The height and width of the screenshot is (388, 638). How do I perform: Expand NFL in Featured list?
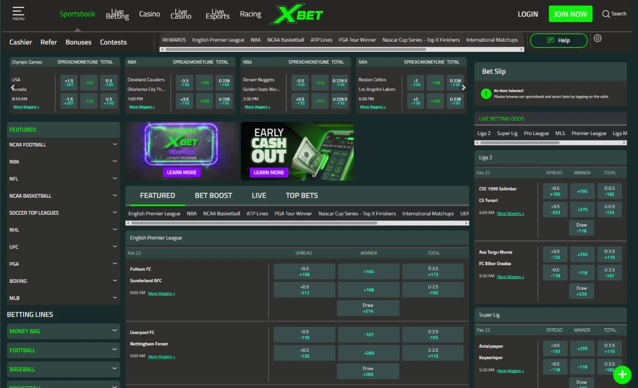coord(64,179)
